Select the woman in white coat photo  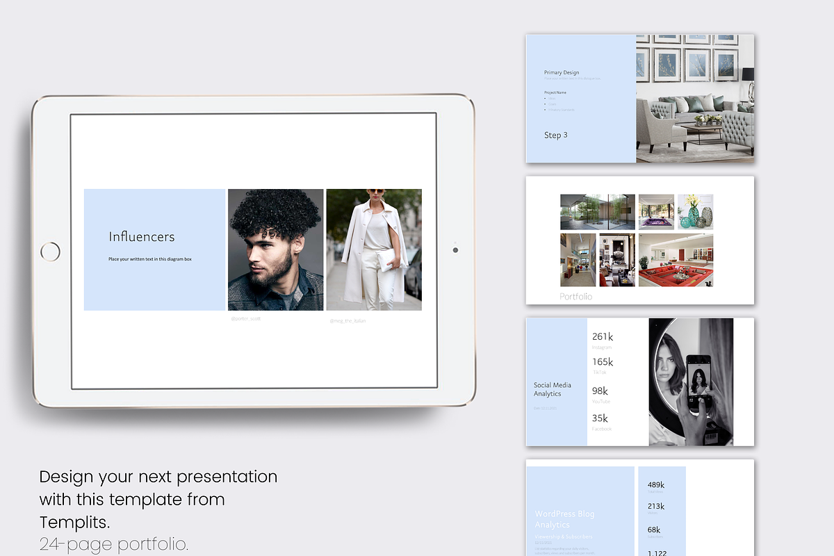click(x=374, y=250)
